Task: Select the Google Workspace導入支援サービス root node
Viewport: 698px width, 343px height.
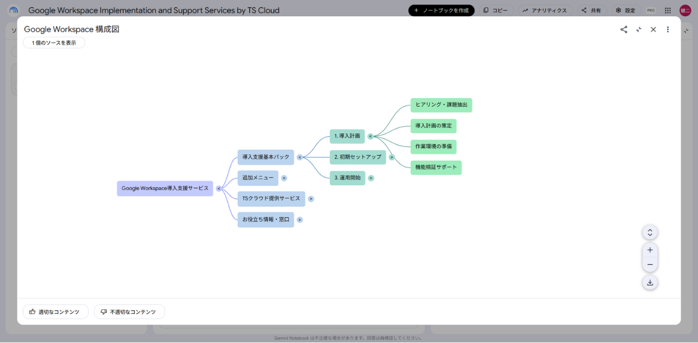Action: (165, 188)
